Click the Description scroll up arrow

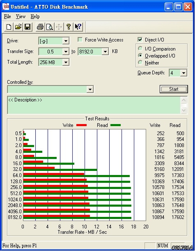pos(184,100)
